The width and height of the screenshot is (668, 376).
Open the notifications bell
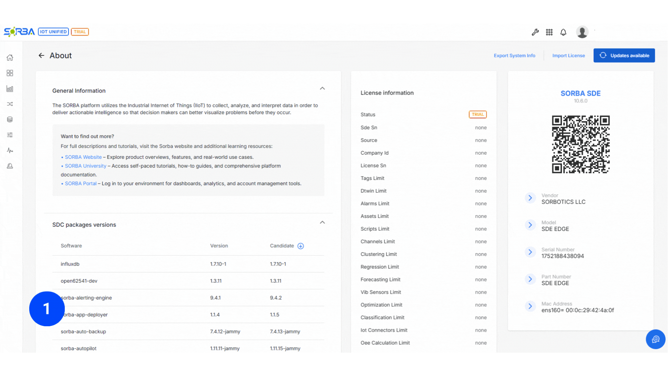tap(563, 32)
